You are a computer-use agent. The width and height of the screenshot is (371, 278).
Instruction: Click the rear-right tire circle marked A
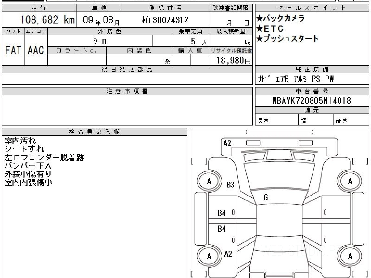pos(350,256)
